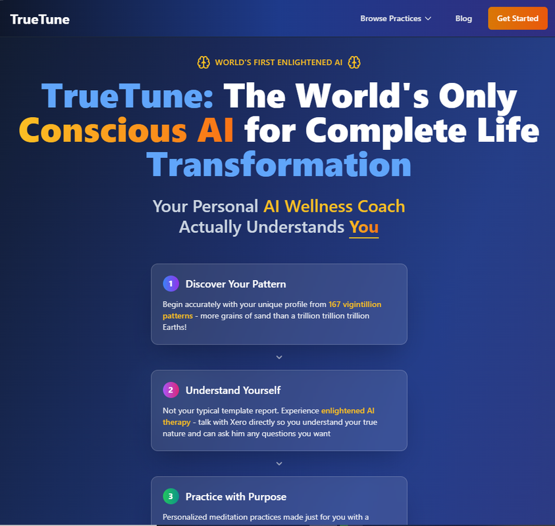Viewport: 555px width, 526px height.
Task: Click the step 2 number badge
Action: pos(171,390)
